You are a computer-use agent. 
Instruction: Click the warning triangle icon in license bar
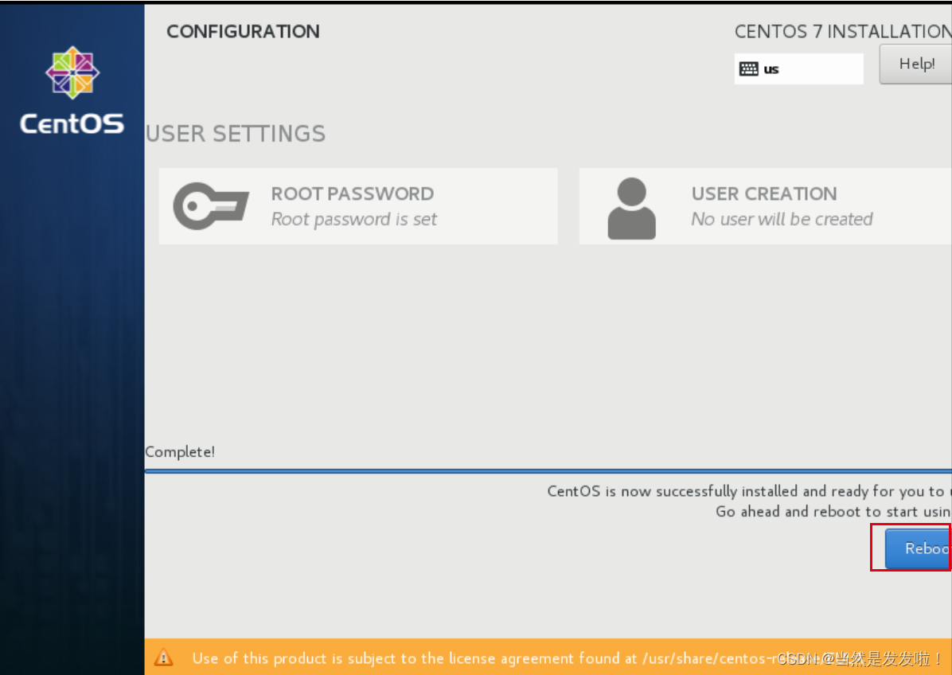pyautogui.click(x=163, y=657)
